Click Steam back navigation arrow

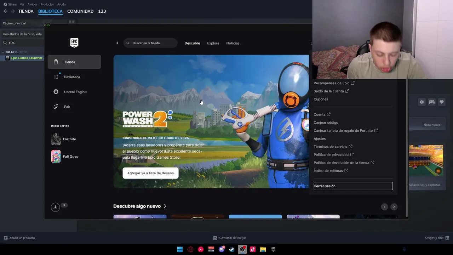5,11
